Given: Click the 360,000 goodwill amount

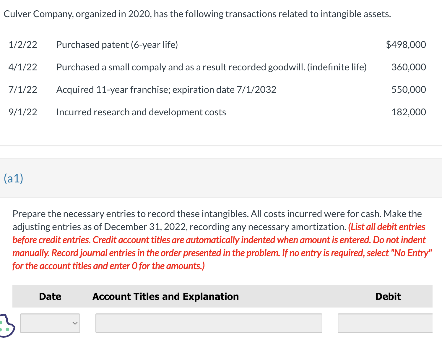Looking at the screenshot, I should click(x=409, y=67).
